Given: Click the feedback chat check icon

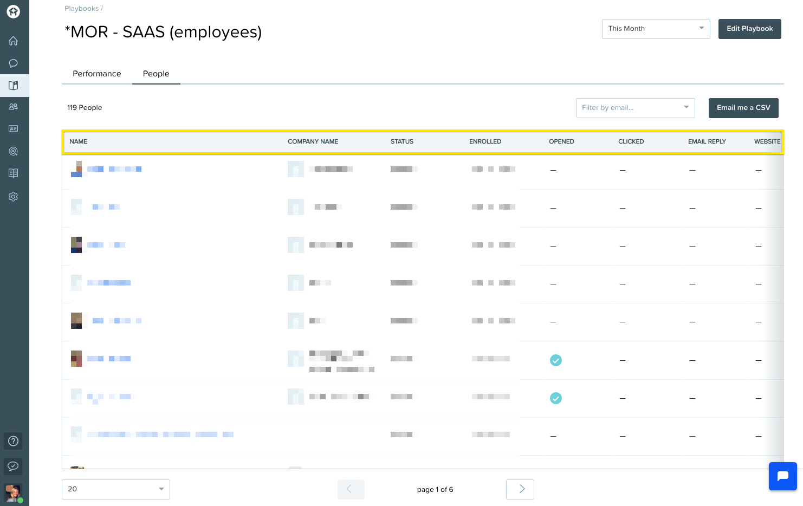Looking at the screenshot, I should point(14,466).
